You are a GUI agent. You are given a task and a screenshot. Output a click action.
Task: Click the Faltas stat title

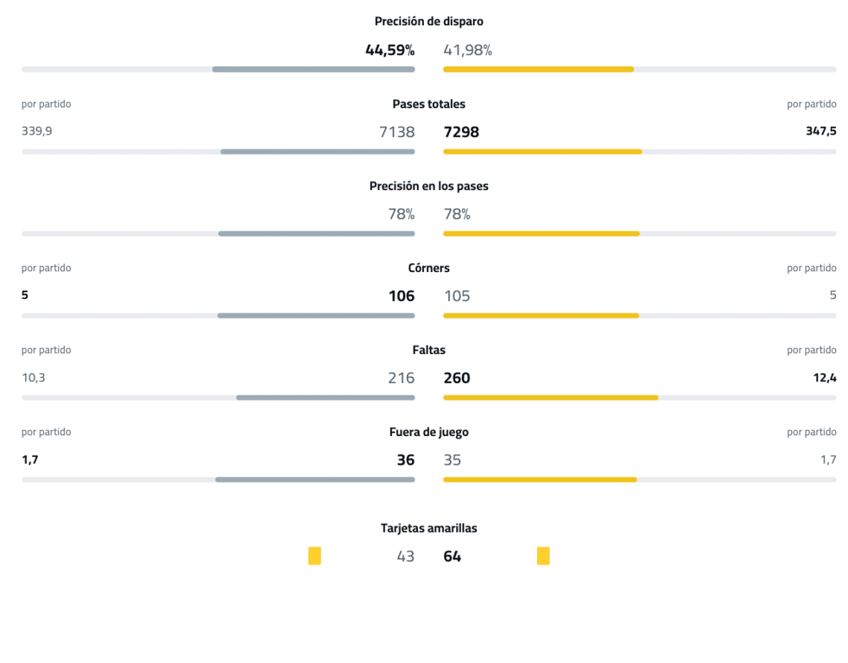tap(428, 350)
